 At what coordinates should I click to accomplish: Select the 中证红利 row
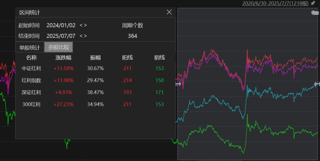point(95,69)
